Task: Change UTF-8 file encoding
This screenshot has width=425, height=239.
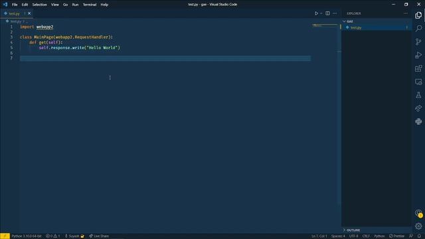Action: 353,236
